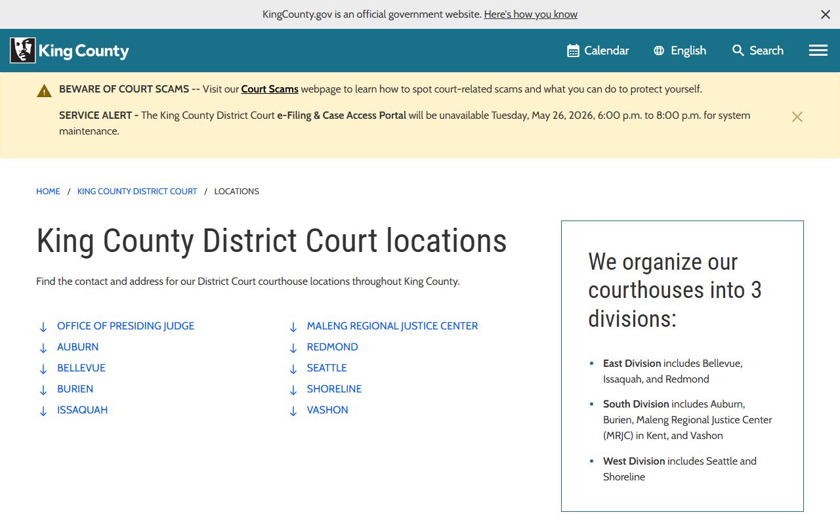
Task: Jump to the Burien location
Action: [x=75, y=389]
